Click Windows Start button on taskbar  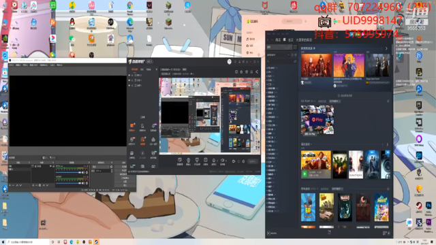(x=3, y=242)
